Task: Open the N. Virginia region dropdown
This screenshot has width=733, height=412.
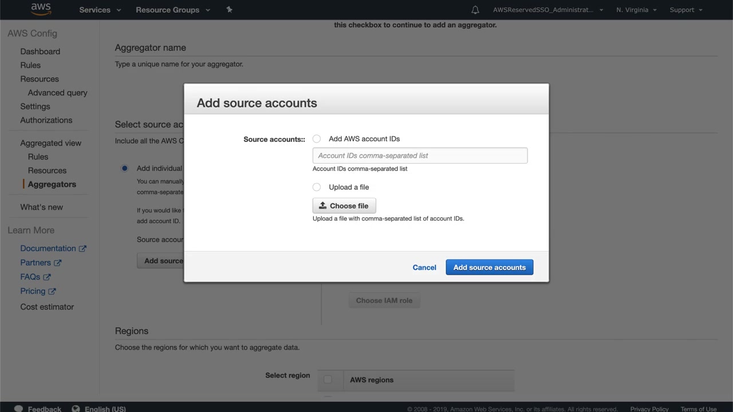Action: point(636,10)
